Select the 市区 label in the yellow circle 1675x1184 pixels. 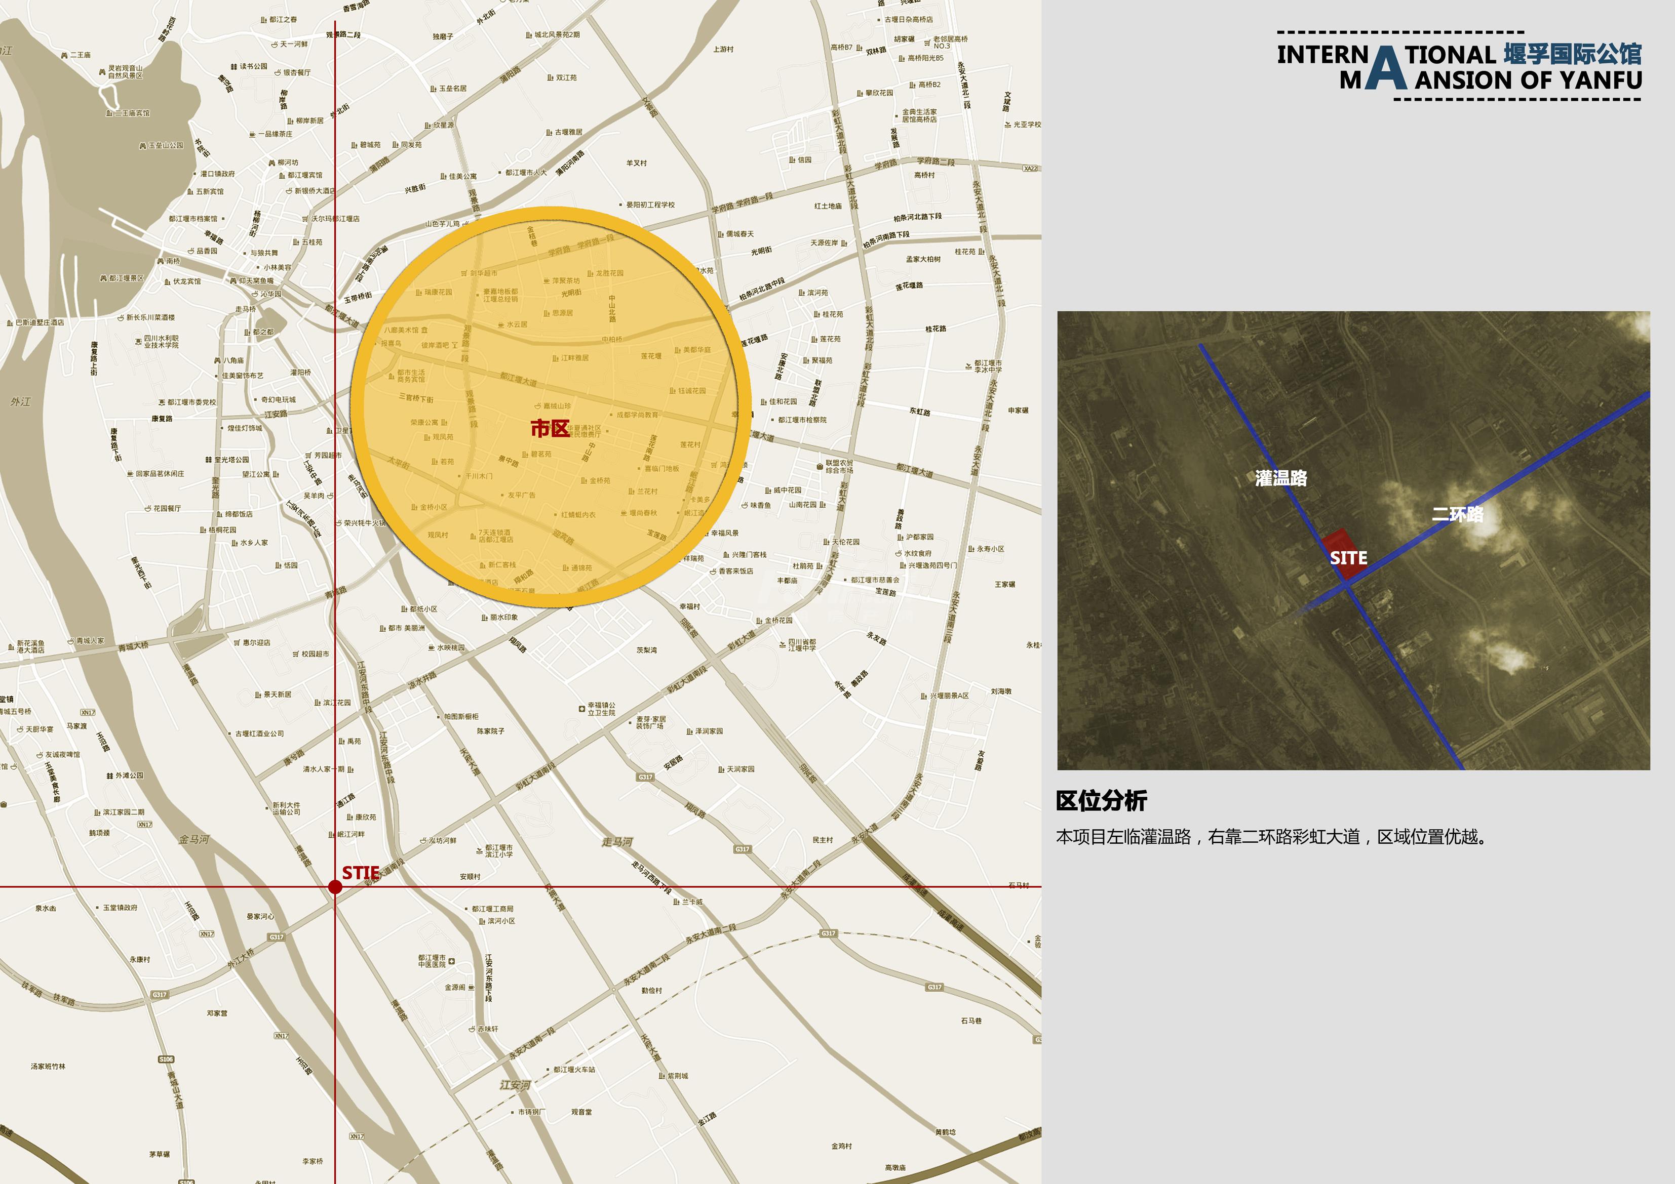click(x=550, y=428)
